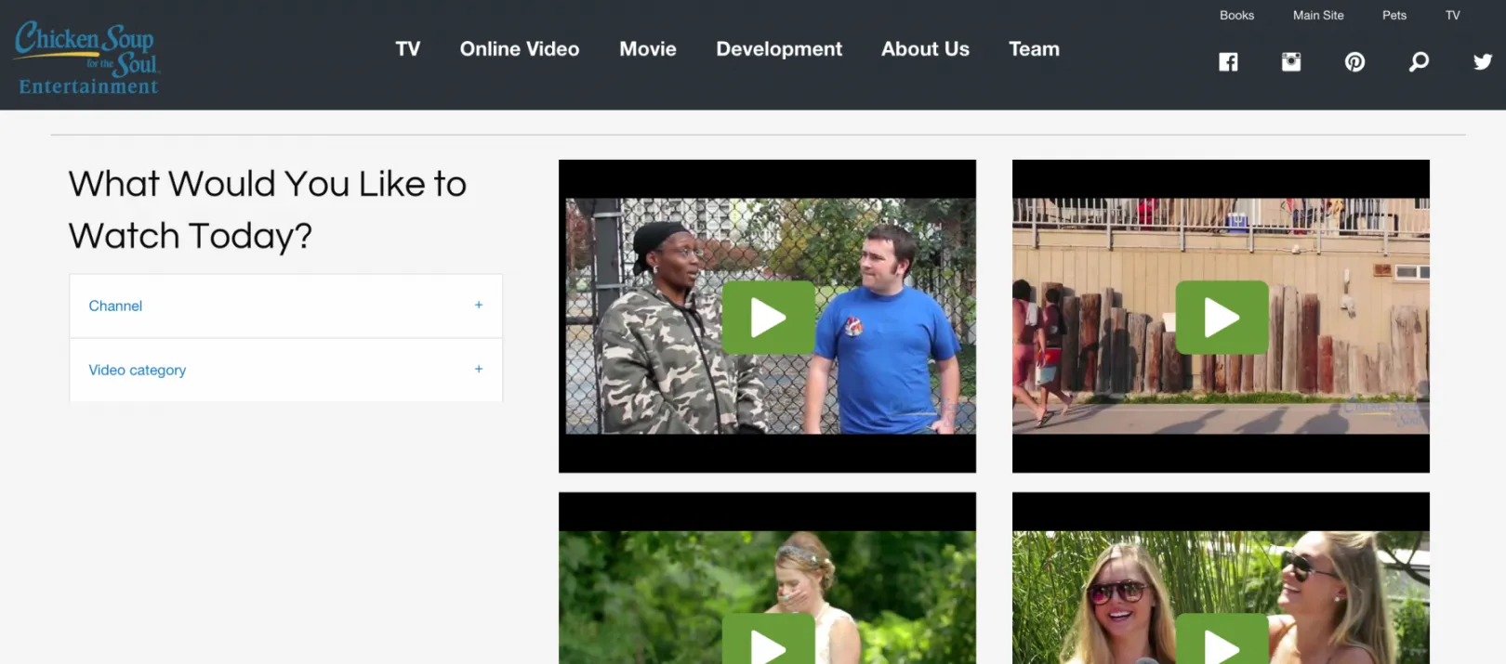The image size is (1506, 664).
Task: Click the Chicken Soup for the Soul logo
Action: (x=87, y=59)
